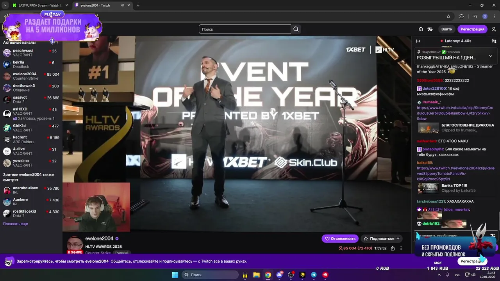Viewport: 500px width, 281px height.
Task: Open Recrent ARC Raiders channel
Action: (31, 139)
